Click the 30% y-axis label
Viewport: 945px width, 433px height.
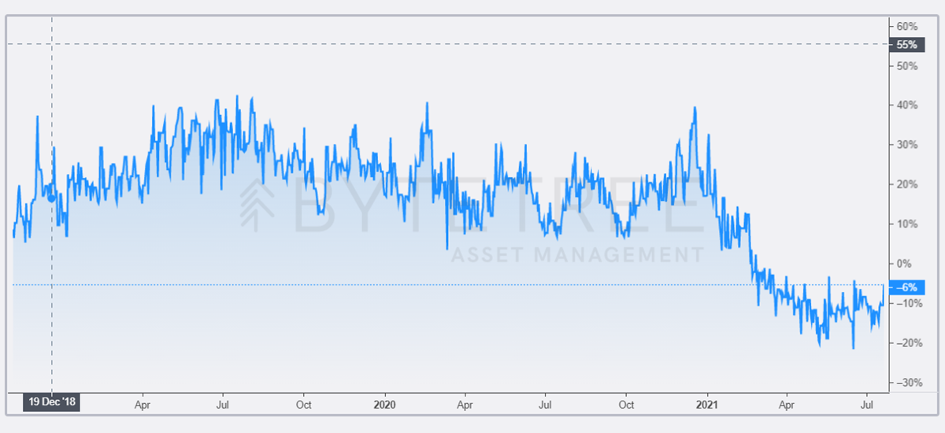(907, 145)
